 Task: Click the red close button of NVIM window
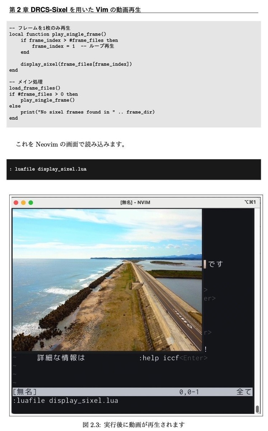[x=16, y=202]
